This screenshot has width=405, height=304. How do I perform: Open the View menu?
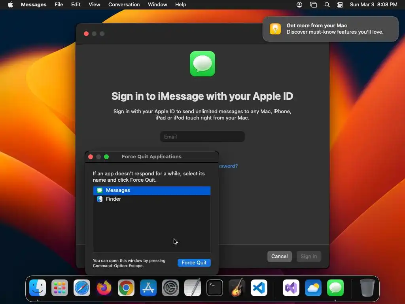[94, 5]
